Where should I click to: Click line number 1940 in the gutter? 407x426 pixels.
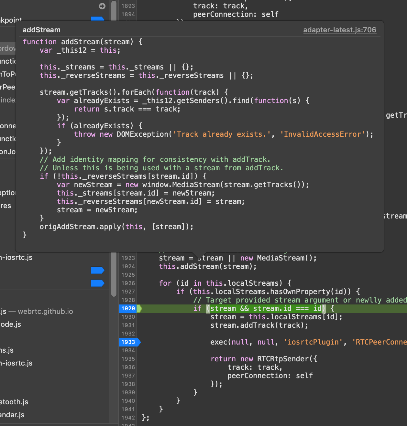(x=128, y=401)
